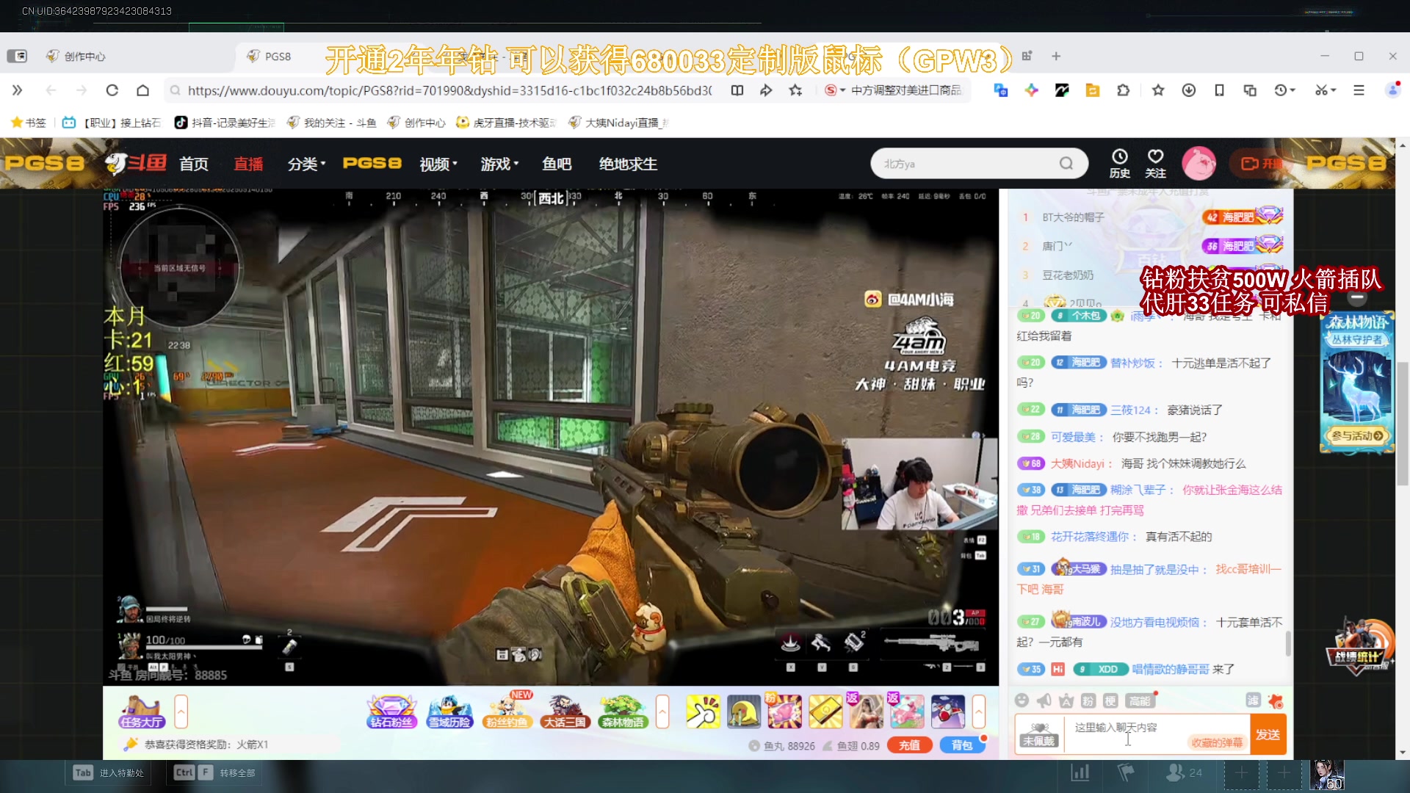
Task: Open the followed channels heart icon
Action: coord(1155,163)
